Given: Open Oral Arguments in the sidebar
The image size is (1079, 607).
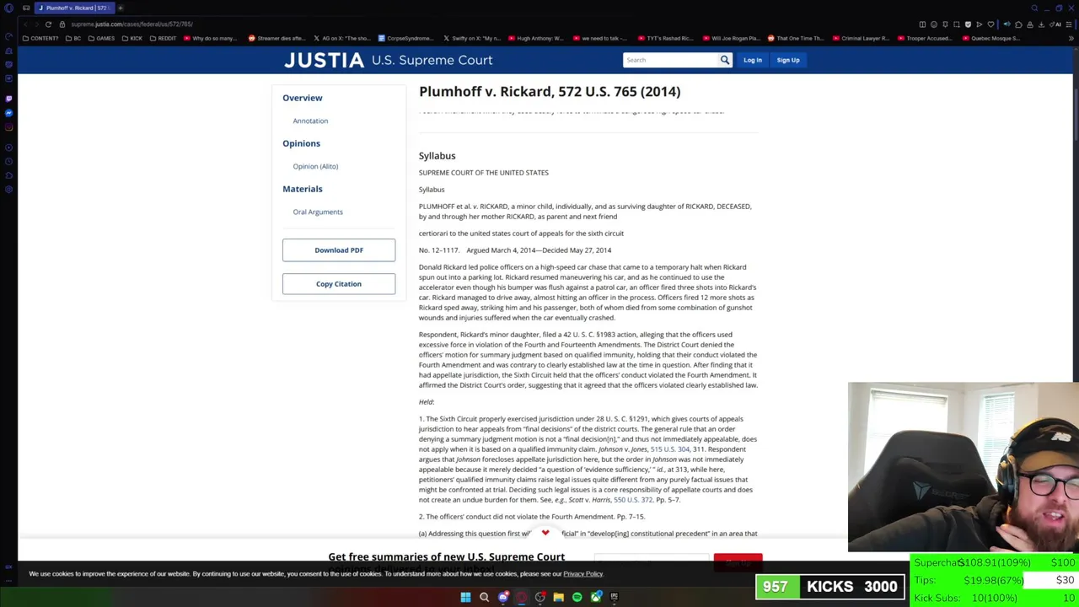Looking at the screenshot, I should [x=318, y=212].
